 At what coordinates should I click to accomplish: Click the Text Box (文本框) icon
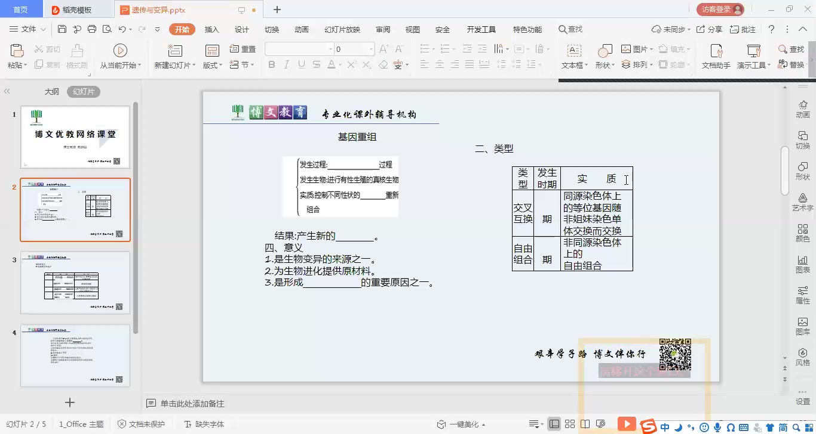pos(574,51)
